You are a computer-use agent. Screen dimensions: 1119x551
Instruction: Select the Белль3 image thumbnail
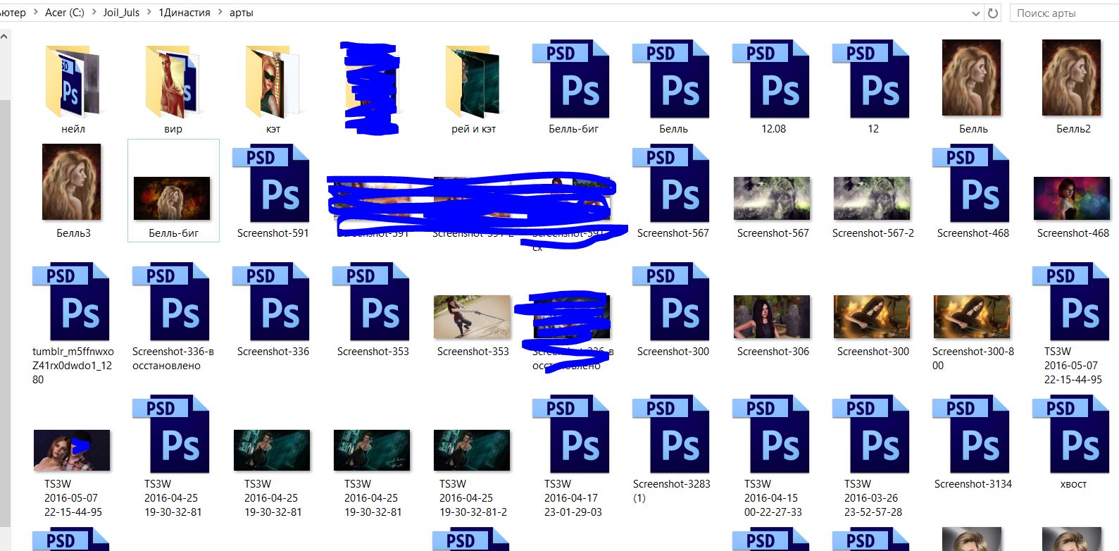[x=71, y=182]
